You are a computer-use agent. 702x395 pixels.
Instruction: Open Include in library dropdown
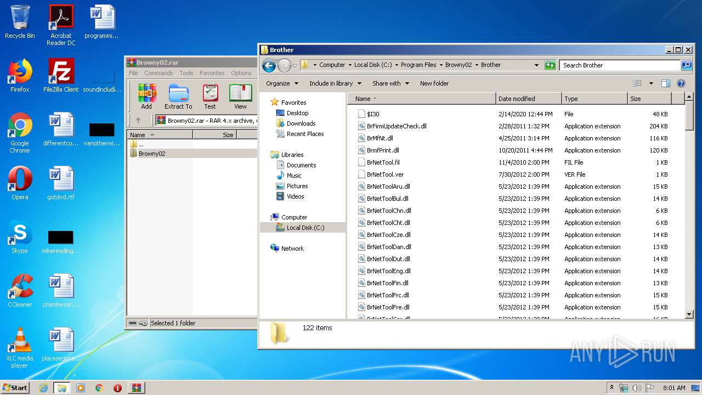click(335, 83)
